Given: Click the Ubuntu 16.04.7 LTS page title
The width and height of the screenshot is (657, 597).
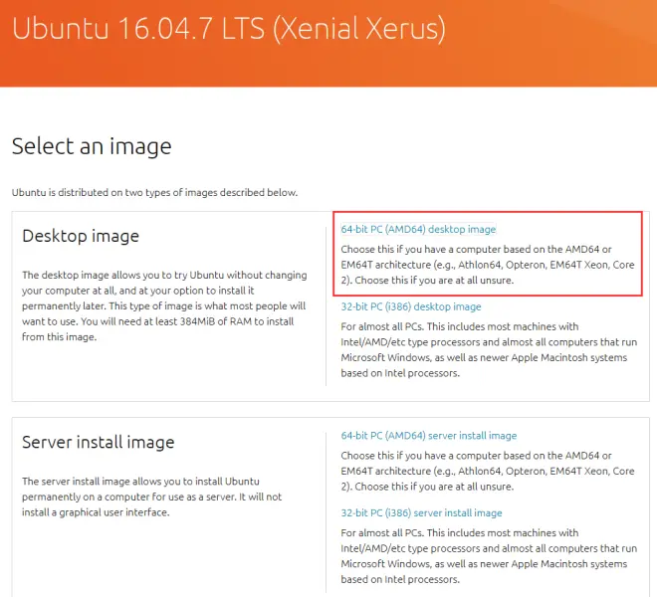Looking at the screenshot, I should (x=229, y=29).
